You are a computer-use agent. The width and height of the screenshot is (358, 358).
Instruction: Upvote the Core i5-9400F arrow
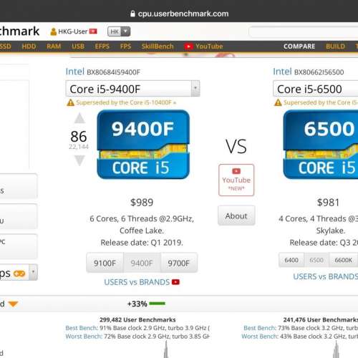pyautogui.click(x=79, y=118)
